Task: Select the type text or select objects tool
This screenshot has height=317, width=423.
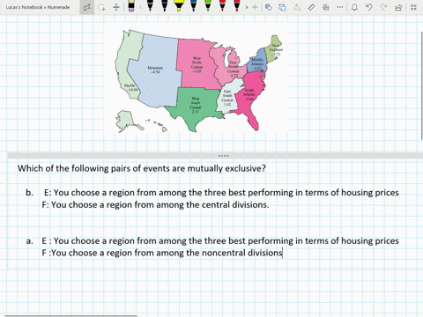Action: pos(87,7)
